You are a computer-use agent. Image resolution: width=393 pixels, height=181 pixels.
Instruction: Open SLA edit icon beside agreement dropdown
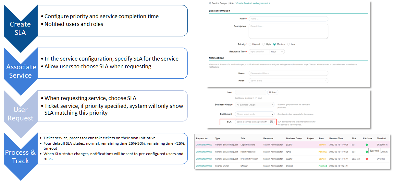coord(271,122)
